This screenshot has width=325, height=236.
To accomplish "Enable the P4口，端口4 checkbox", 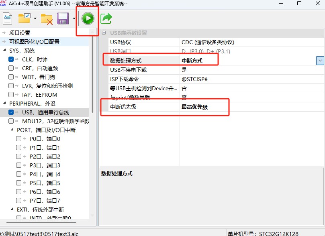I will [x=18, y=174].
